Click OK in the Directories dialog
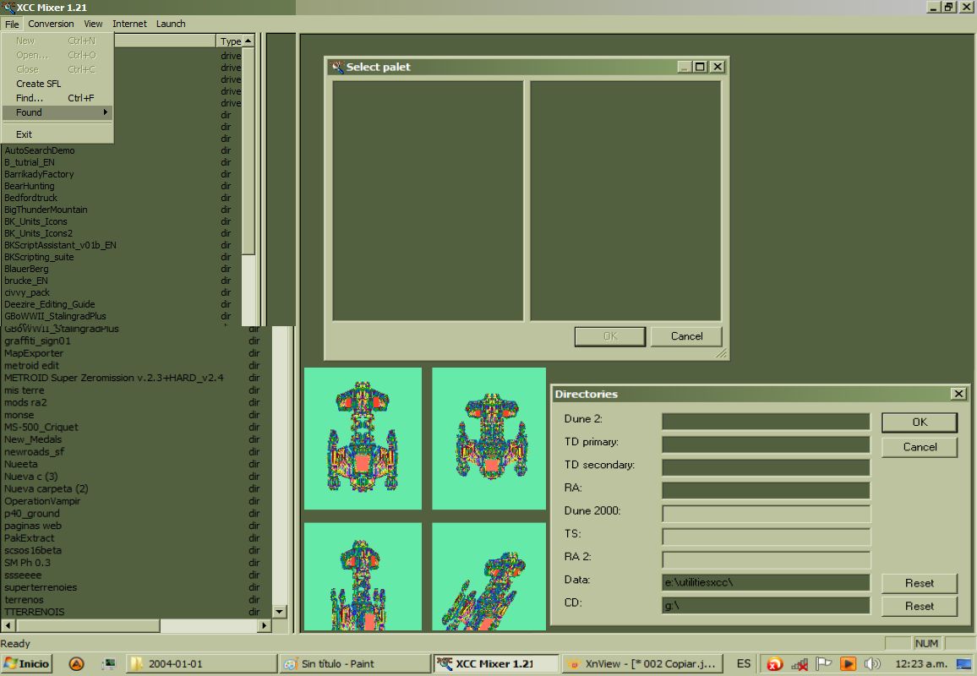 tap(920, 422)
